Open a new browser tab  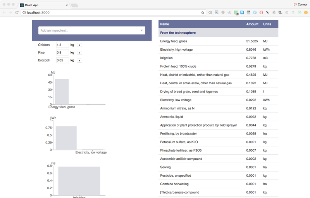click(74, 5)
